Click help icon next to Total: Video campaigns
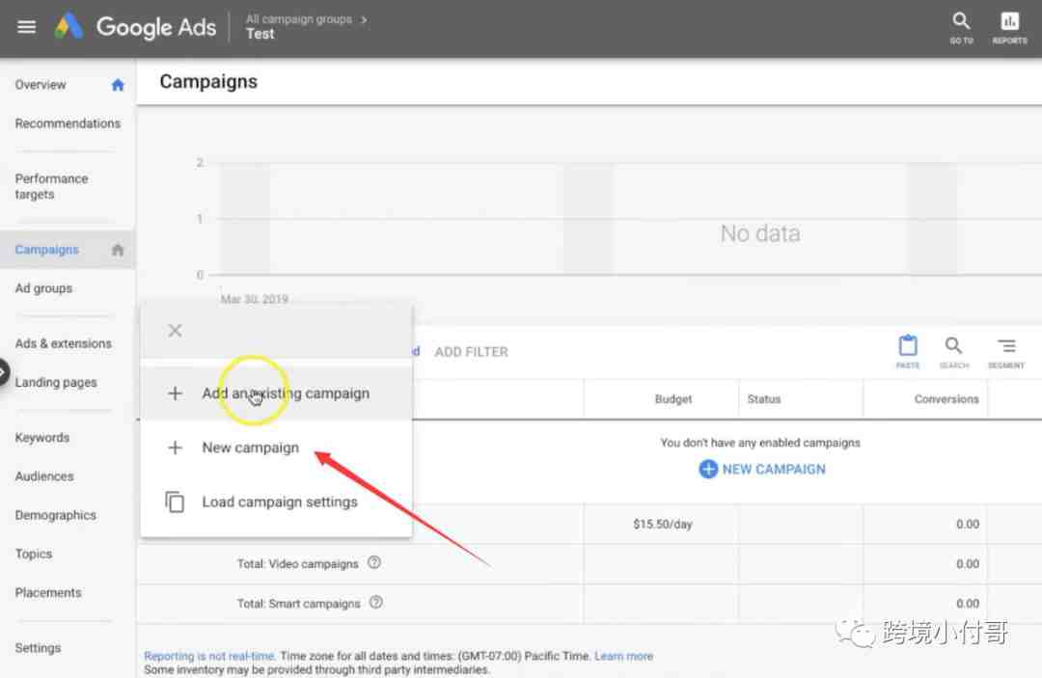This screenshot has height=678, width=1042. pos(374,562)
